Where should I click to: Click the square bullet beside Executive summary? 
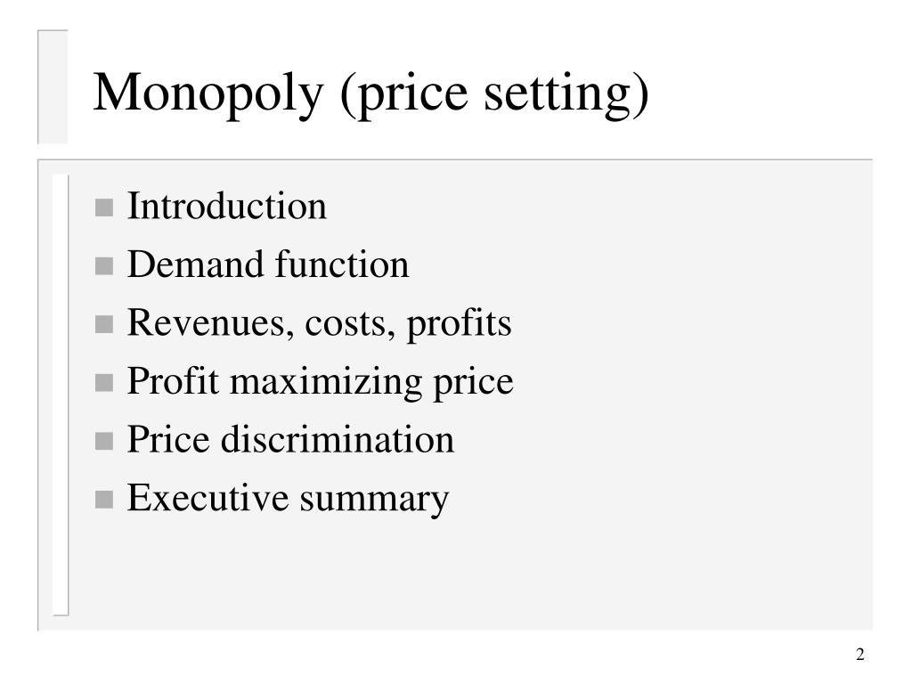click(103, 500)
